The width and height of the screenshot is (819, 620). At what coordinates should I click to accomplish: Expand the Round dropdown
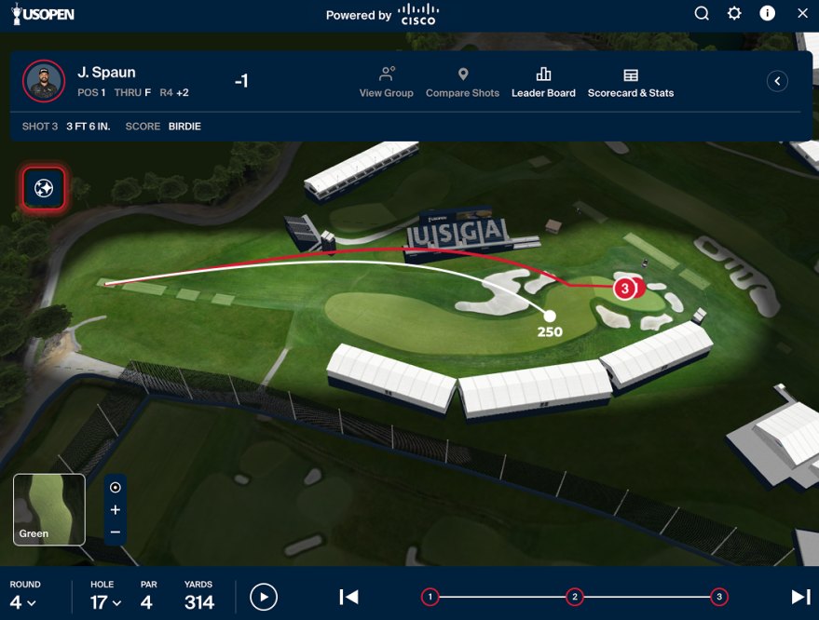click(23, 602)
